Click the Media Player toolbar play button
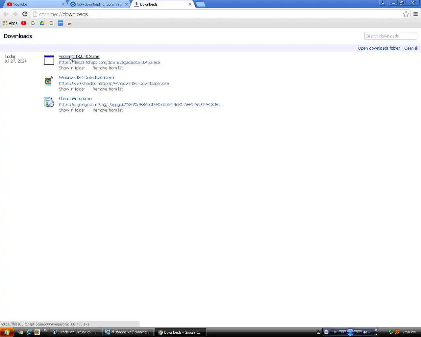Screen dimensions: 421x337 point(350,332)
